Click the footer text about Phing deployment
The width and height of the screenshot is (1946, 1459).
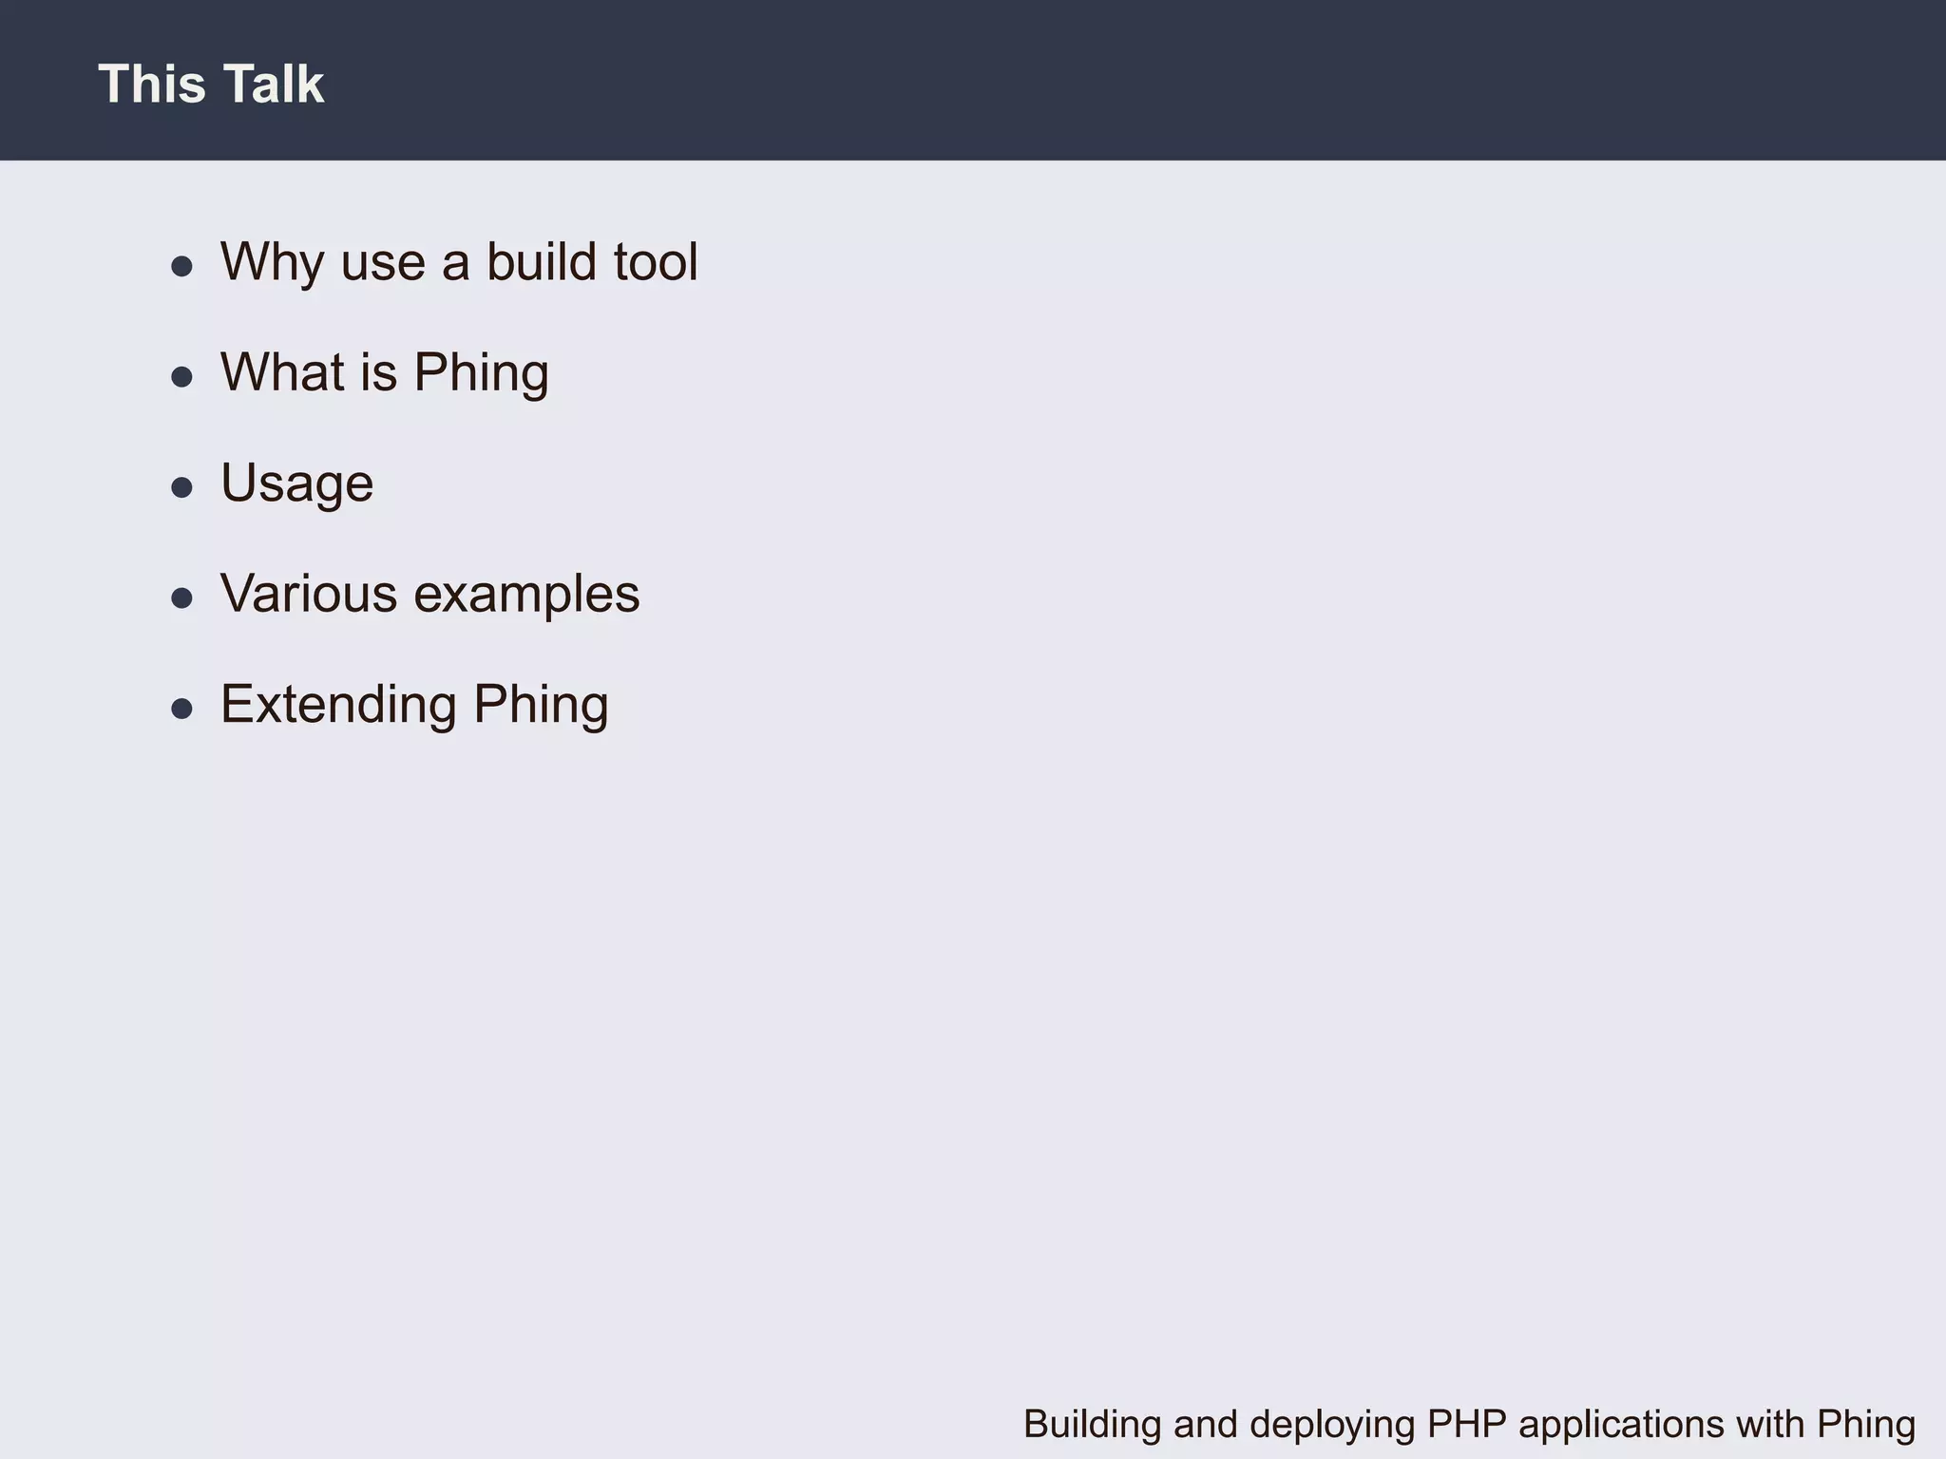[x=1469, y=1425]
